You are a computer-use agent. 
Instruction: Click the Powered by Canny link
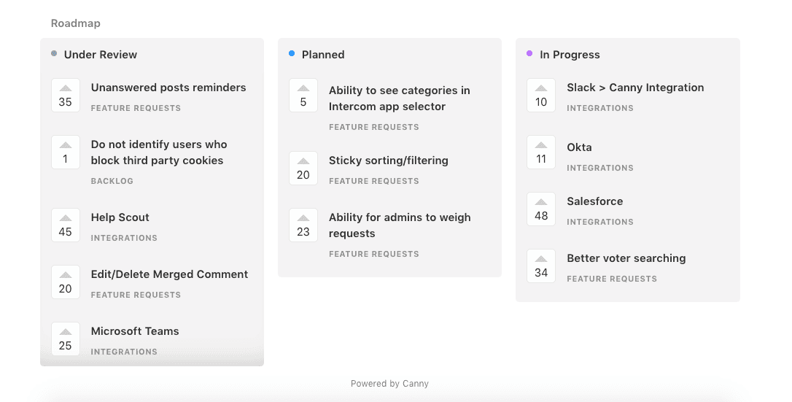coord(389,384)
